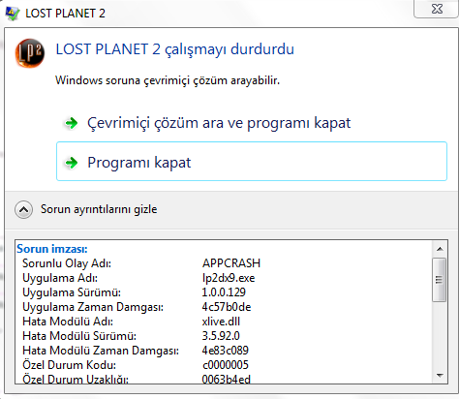Click the '3.5.92.0' value

221,336
